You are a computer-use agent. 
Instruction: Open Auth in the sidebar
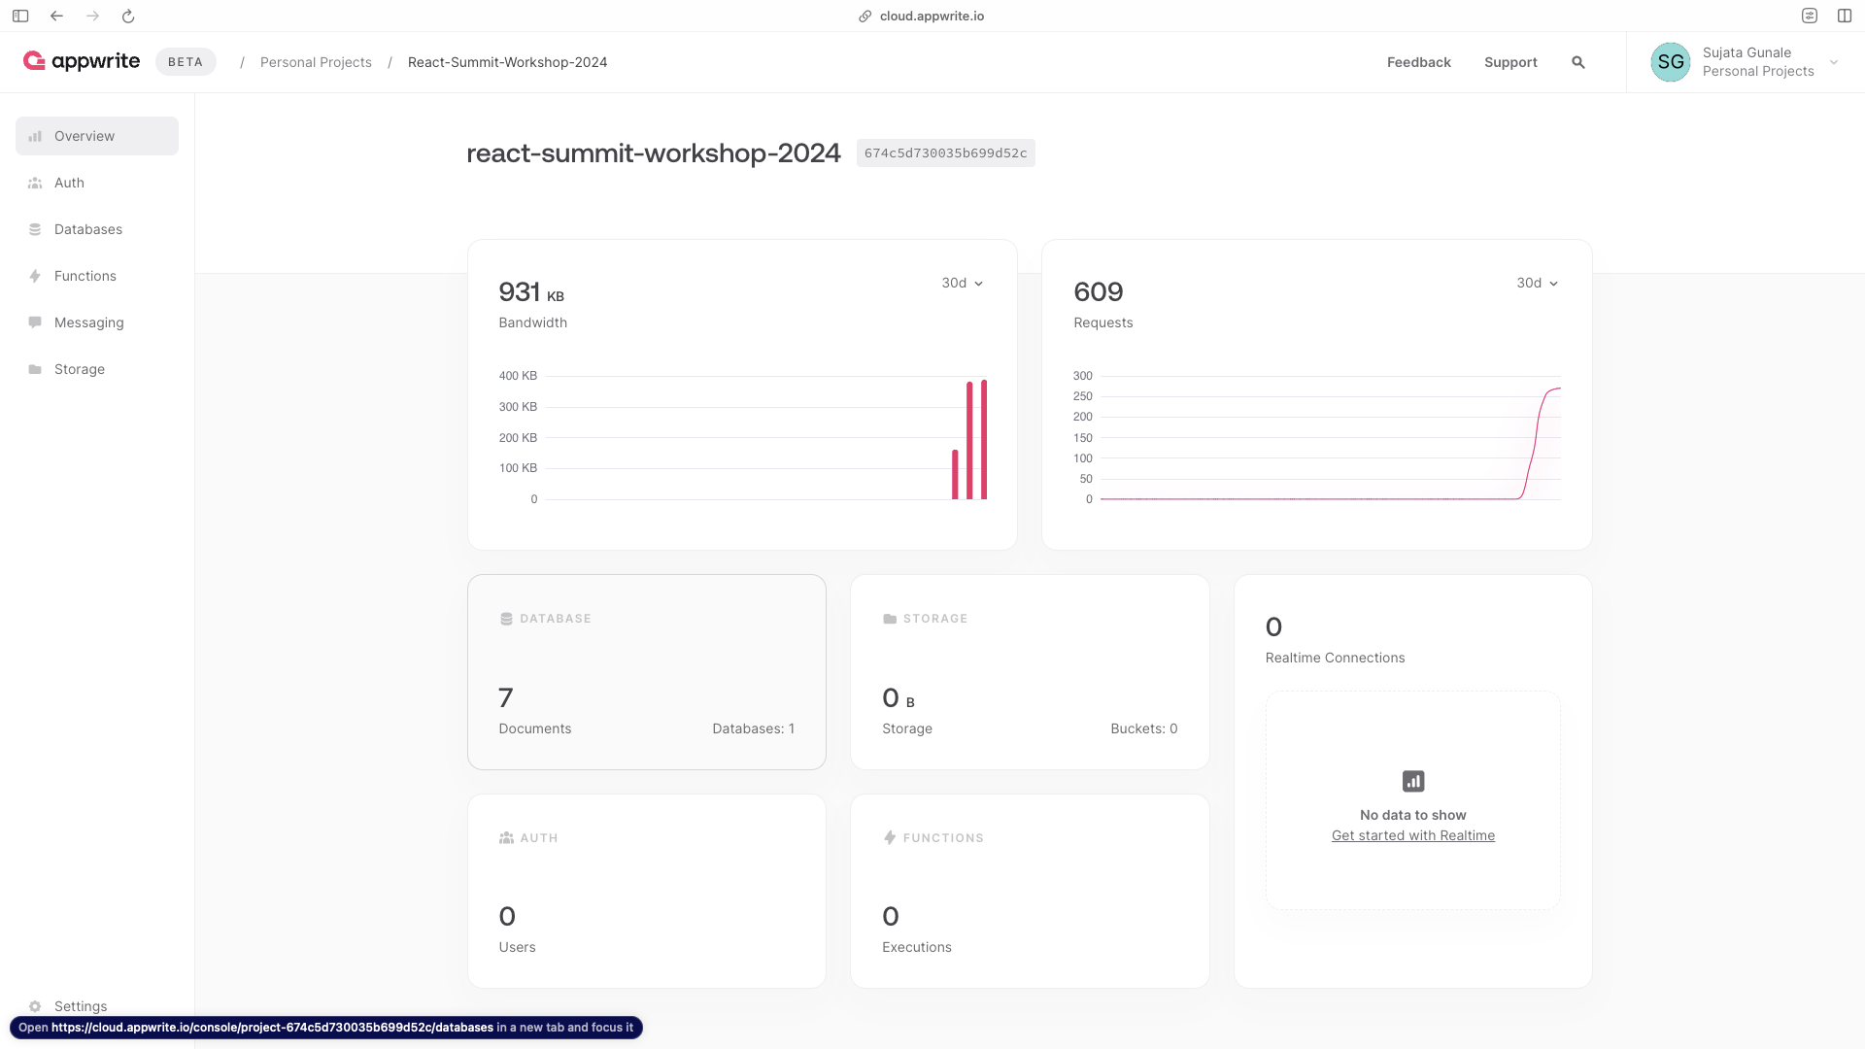(69, 183)
